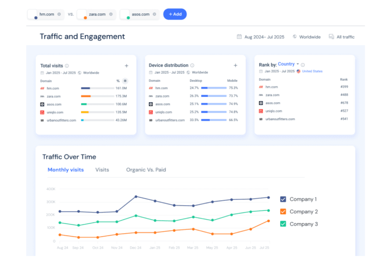Click the + Add button to add a competitor
The width and height of the screenshot is (391, 260).
click(x=175, y=14)
